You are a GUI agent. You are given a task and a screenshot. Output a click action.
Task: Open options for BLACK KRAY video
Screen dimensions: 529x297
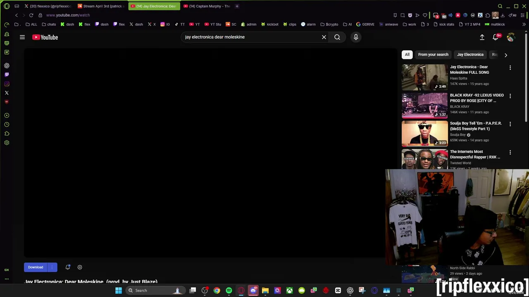(x=510, y=96)
